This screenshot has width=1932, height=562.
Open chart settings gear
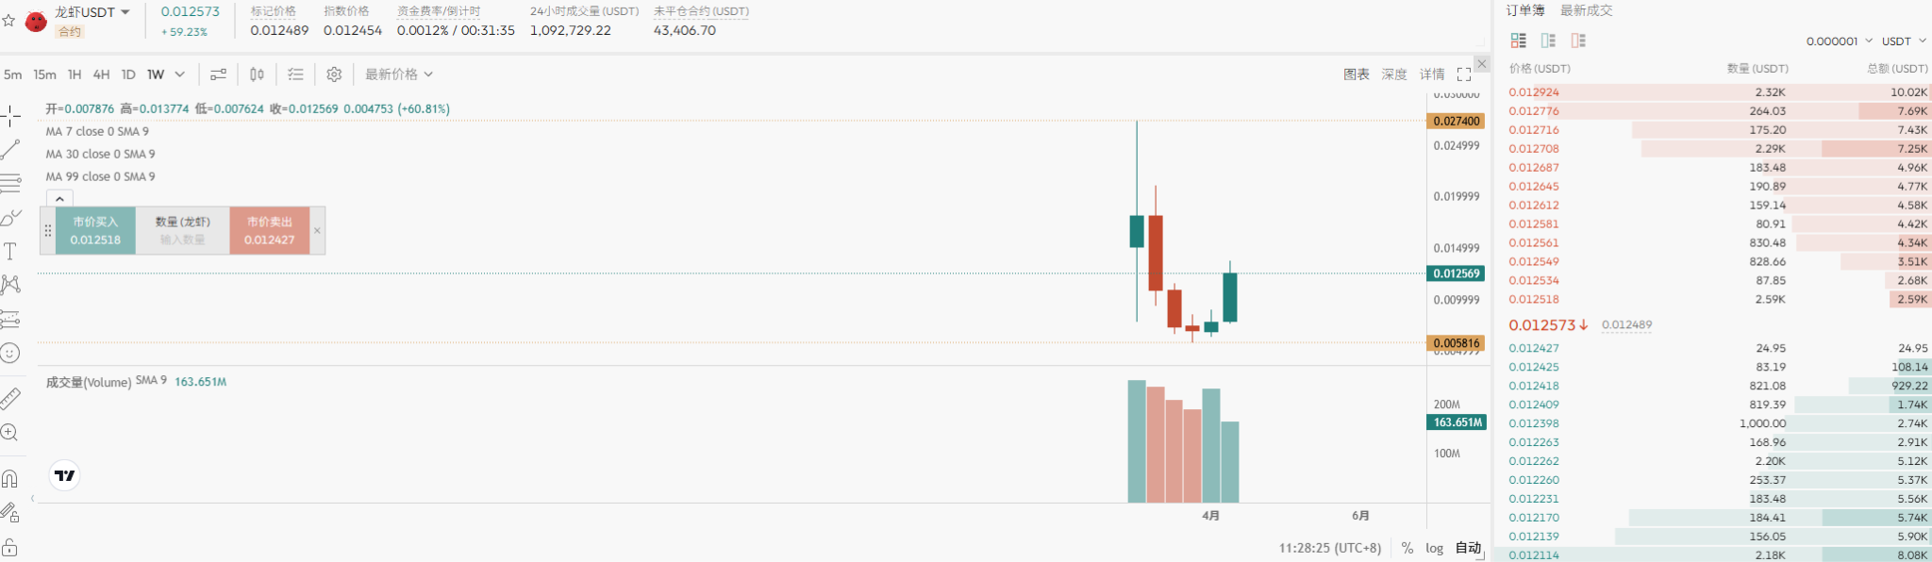(x=334, y=74)
